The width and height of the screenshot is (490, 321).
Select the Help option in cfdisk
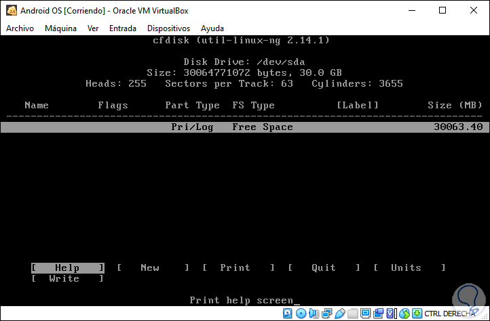tap(67, 267)
